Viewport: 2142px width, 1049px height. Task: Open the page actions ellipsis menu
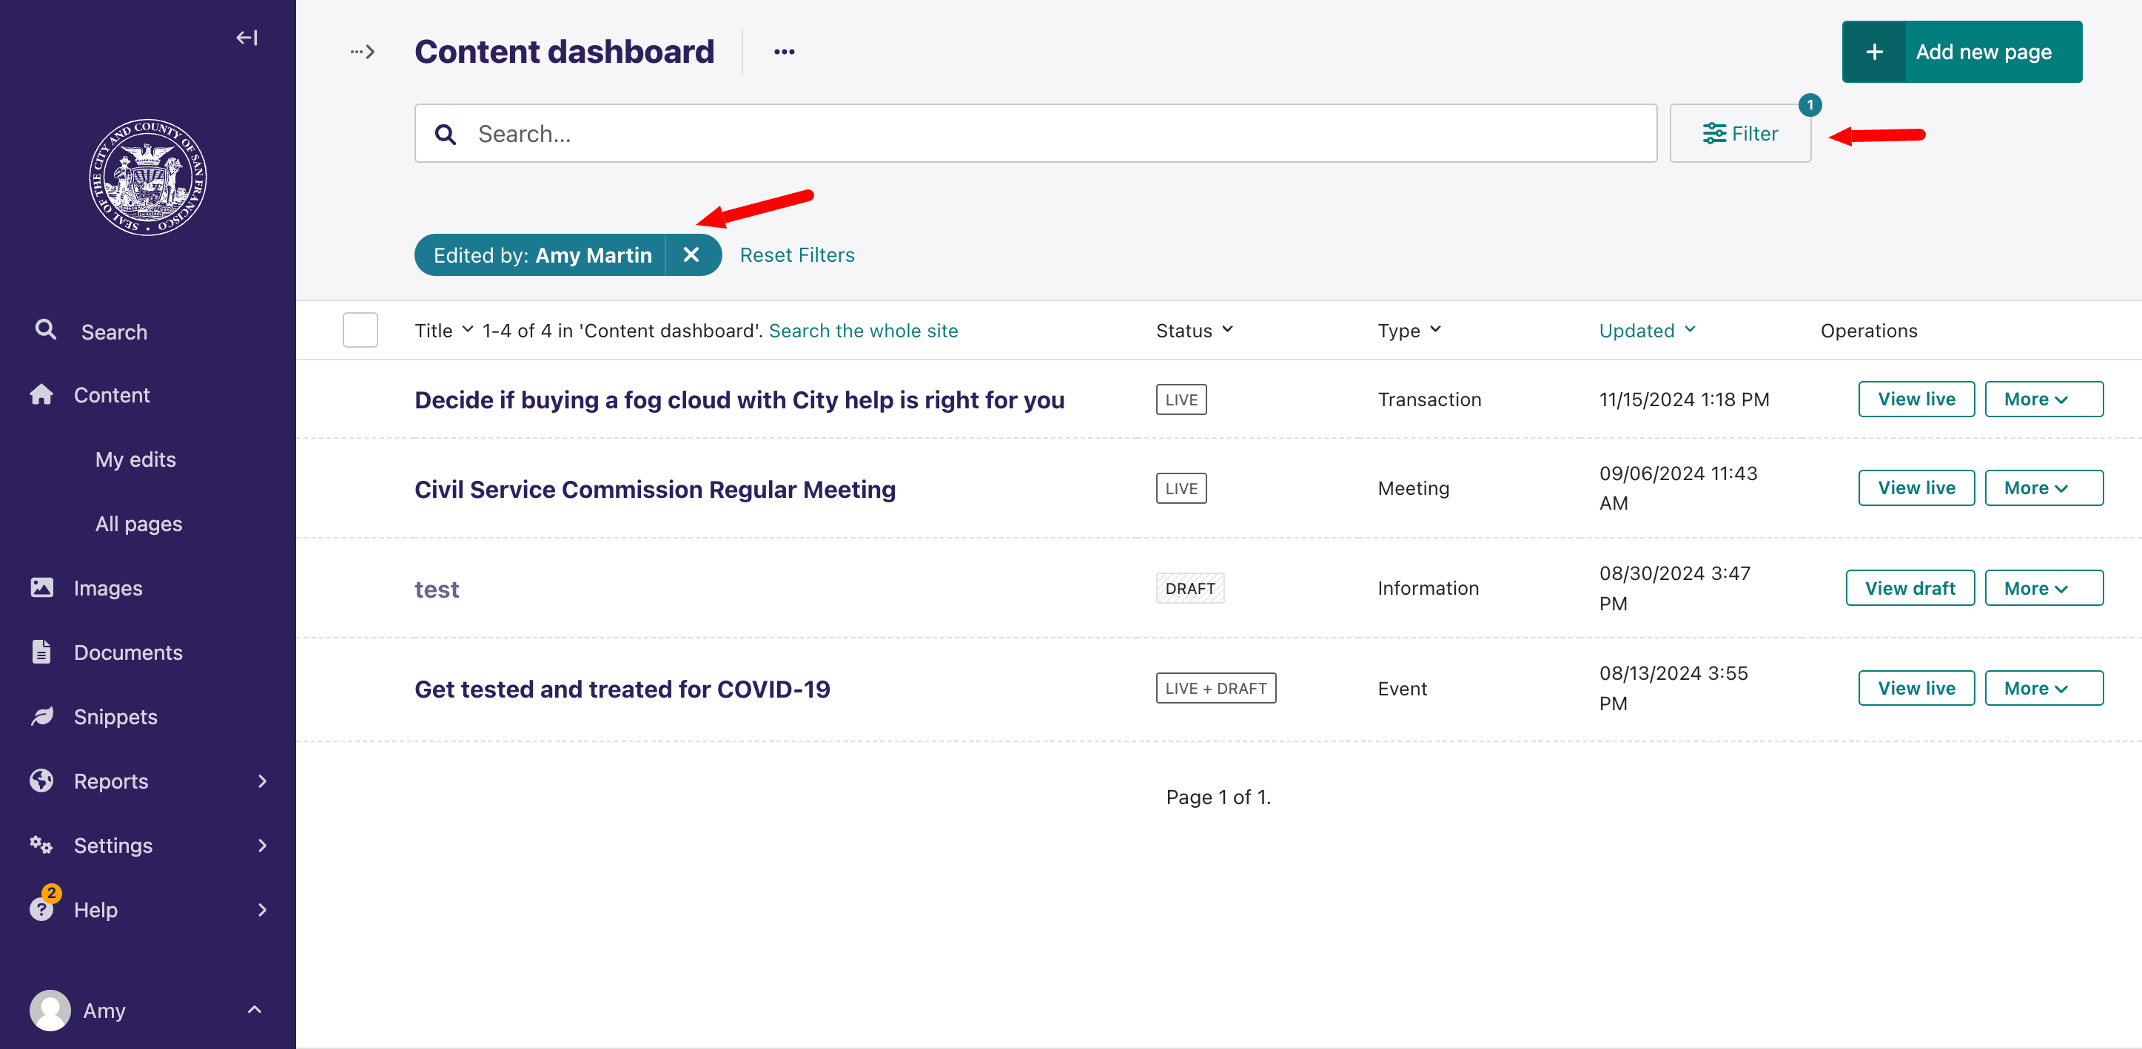(x=784, y=51)
